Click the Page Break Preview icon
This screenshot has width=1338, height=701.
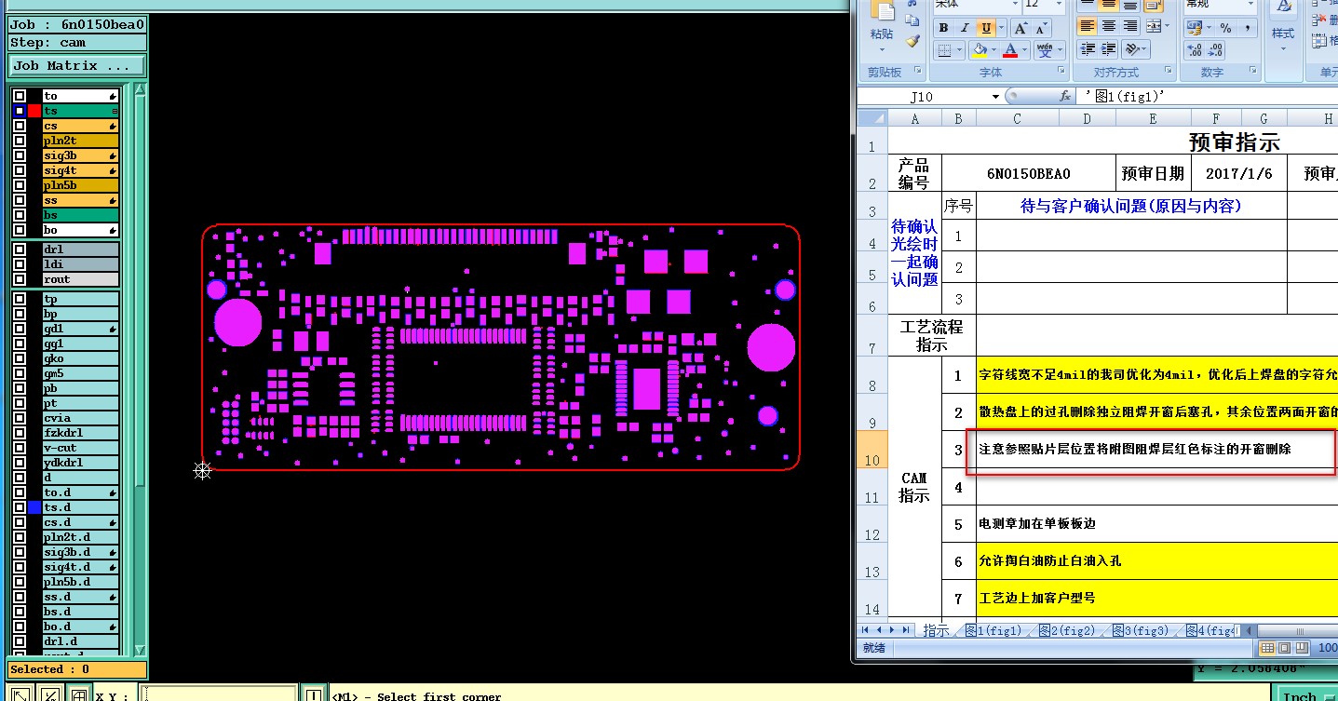1301,648
